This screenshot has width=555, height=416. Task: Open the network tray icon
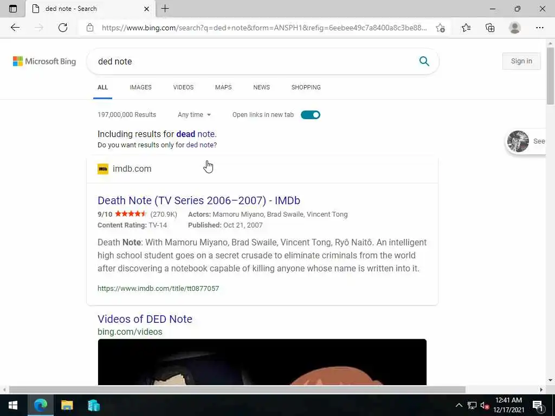point(472,405)
